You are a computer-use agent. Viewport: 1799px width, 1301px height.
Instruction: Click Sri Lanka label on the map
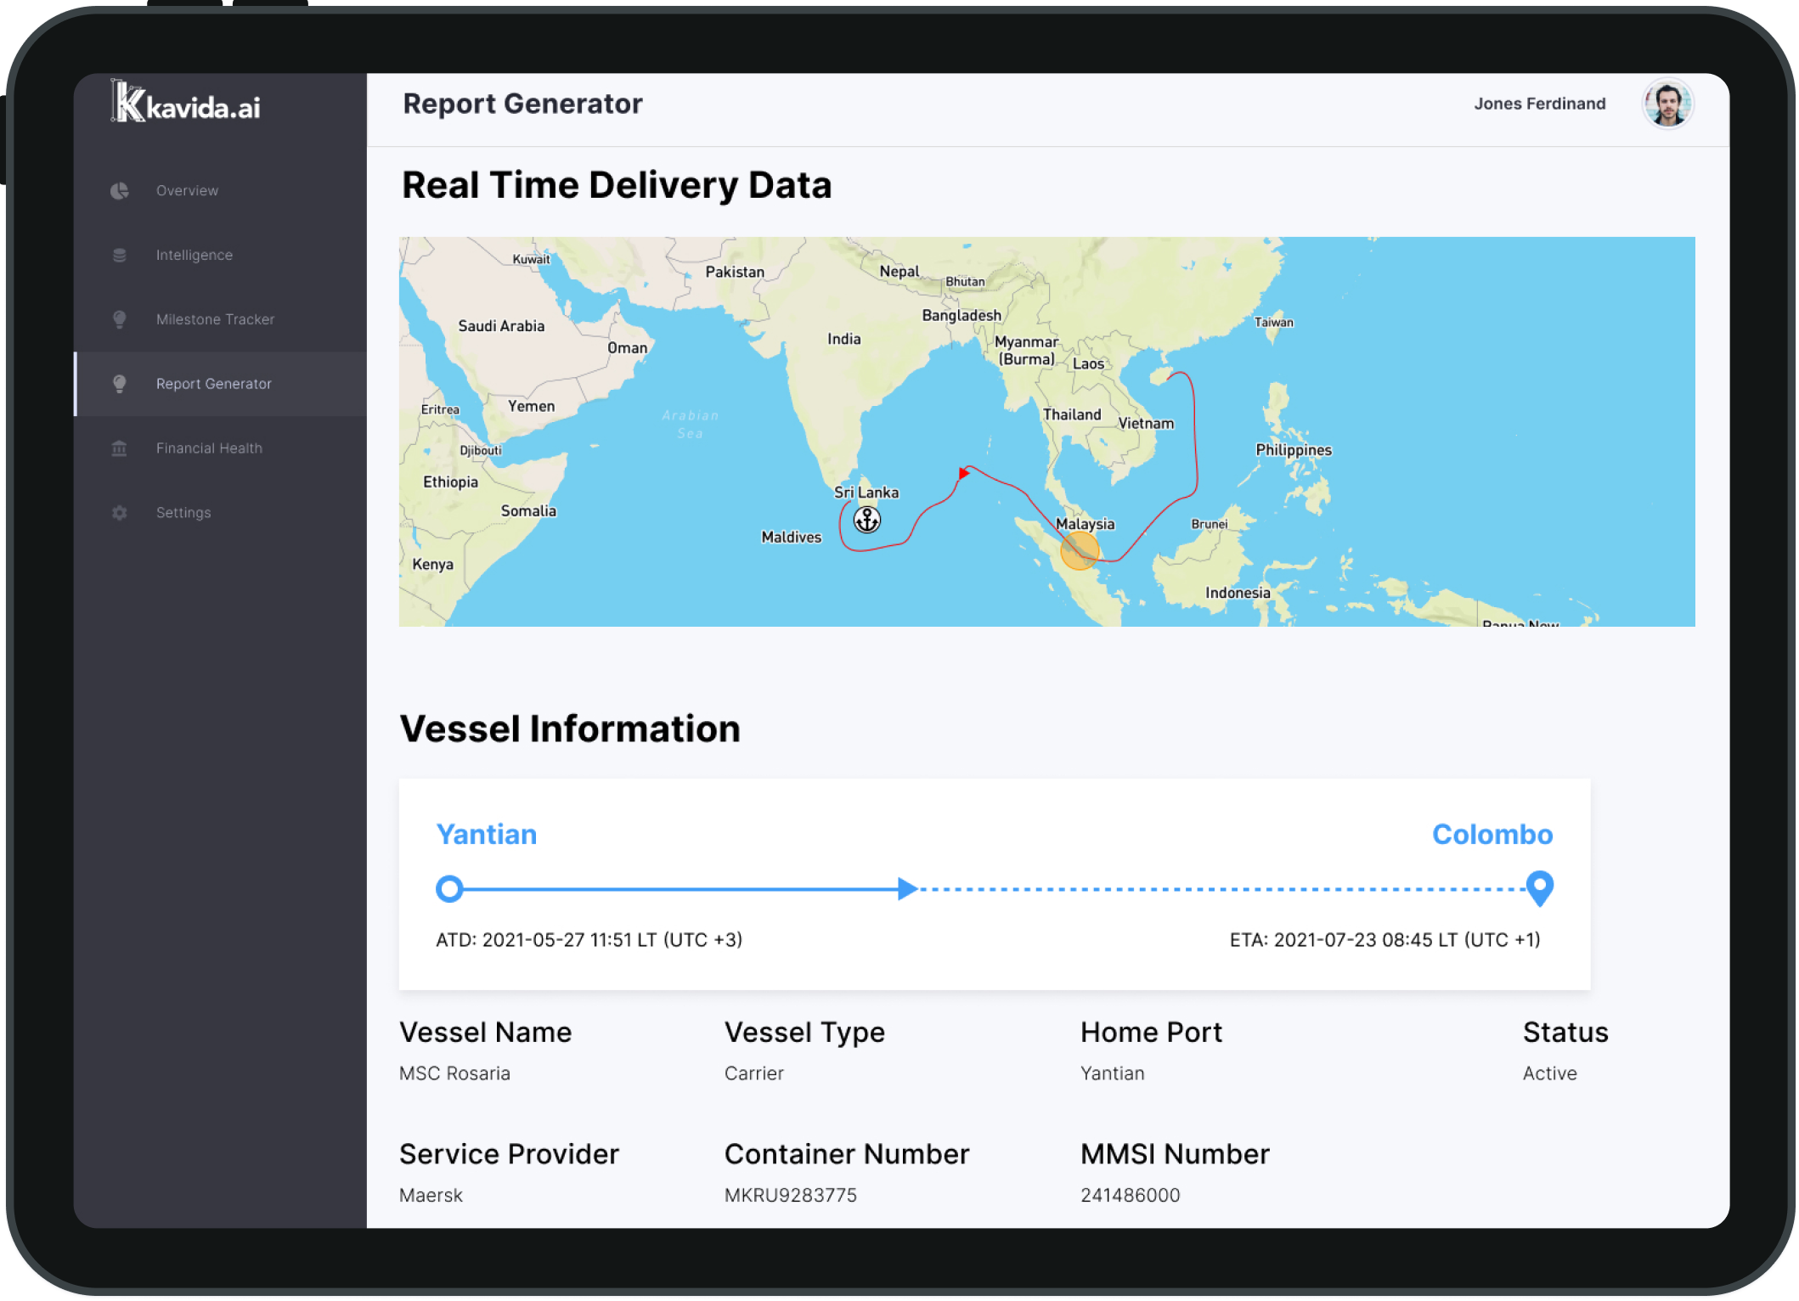(866, 493)
